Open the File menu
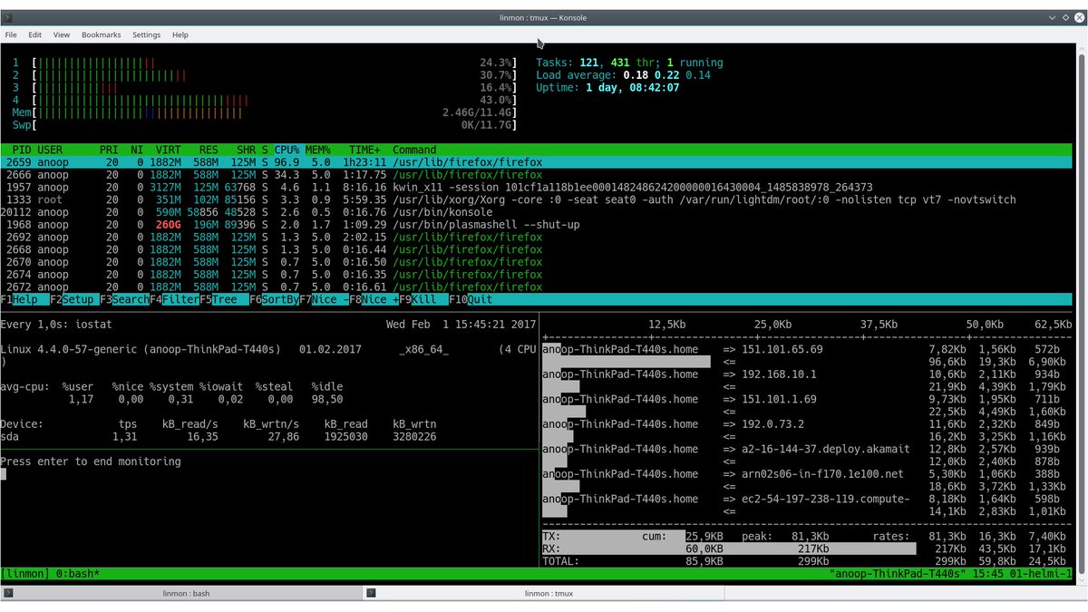Screen dimensions: 1088x612 (11, 34)
